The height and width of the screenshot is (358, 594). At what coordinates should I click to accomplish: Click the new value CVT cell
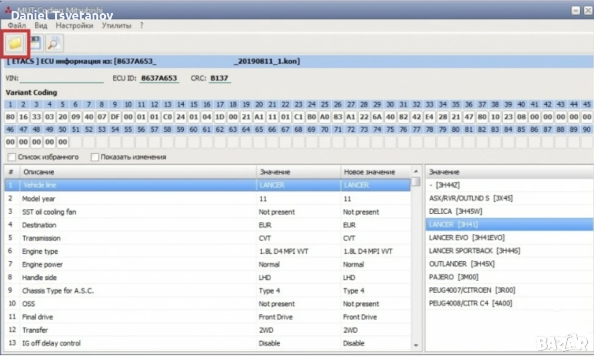click(375, 238)
